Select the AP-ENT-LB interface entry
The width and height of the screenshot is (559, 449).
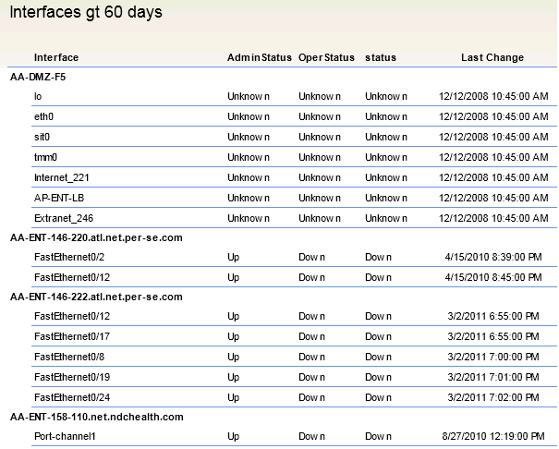pyautogui.click(x=59, y=198)
